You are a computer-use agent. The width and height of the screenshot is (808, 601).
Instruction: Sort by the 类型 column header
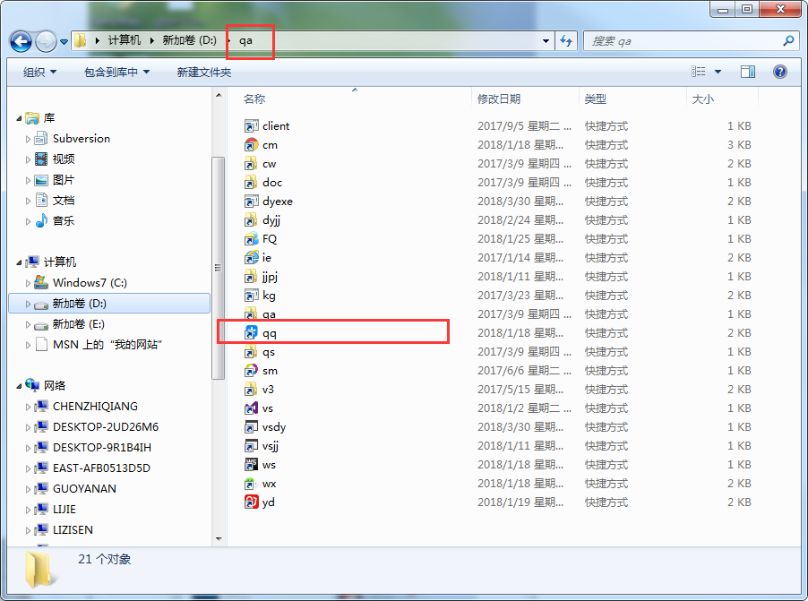(x=596, y=99)
